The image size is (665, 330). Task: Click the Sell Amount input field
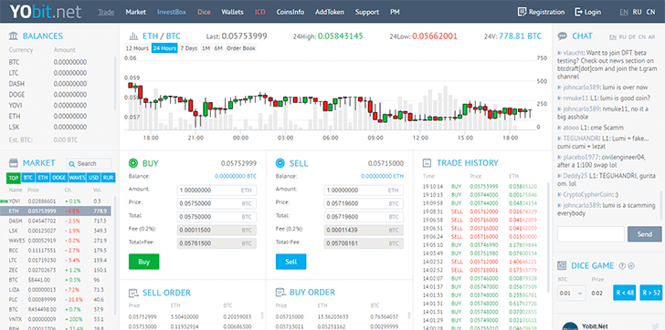pos(364,191)
